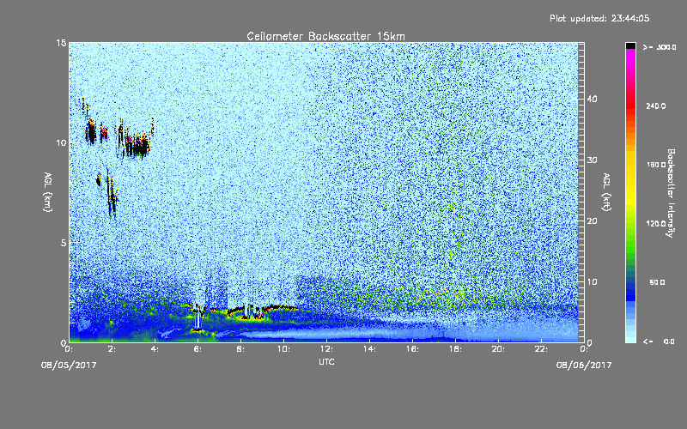Click the '10:' hour tick on the time axis

point(283,349)
